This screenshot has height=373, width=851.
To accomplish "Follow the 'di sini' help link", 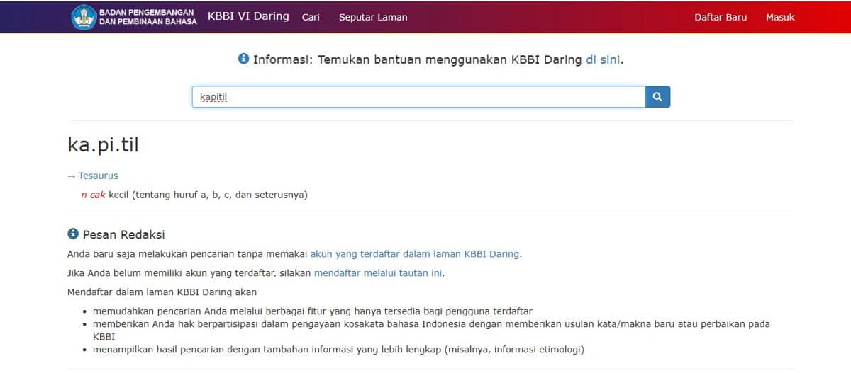I will [603, 59].
